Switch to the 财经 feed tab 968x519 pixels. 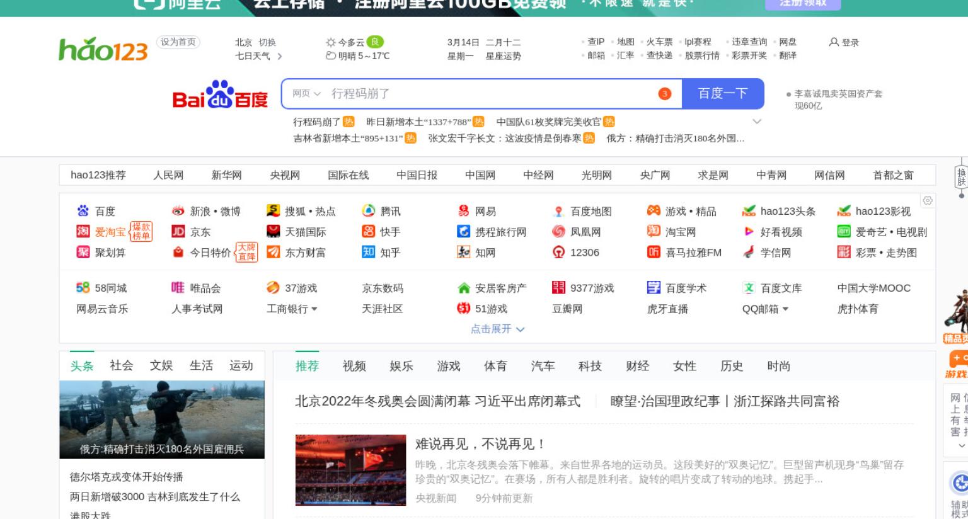tap(637, 366)
